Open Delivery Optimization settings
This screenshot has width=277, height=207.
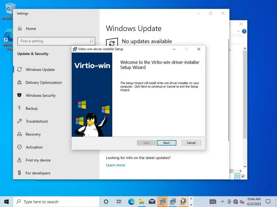(44, 82)
